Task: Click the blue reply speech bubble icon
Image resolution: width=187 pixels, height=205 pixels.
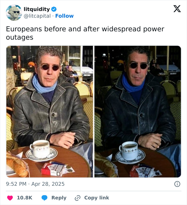Action: pyautogui.click(x=45, y=198)
